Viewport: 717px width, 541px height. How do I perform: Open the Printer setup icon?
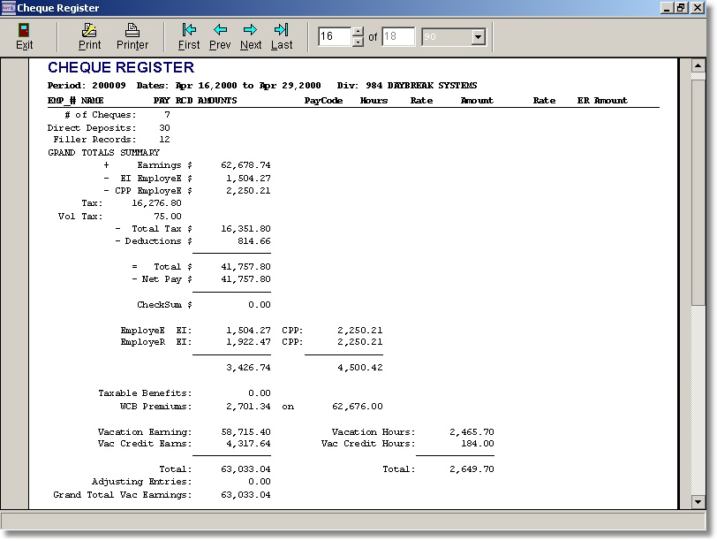click(x=132, y=36)
